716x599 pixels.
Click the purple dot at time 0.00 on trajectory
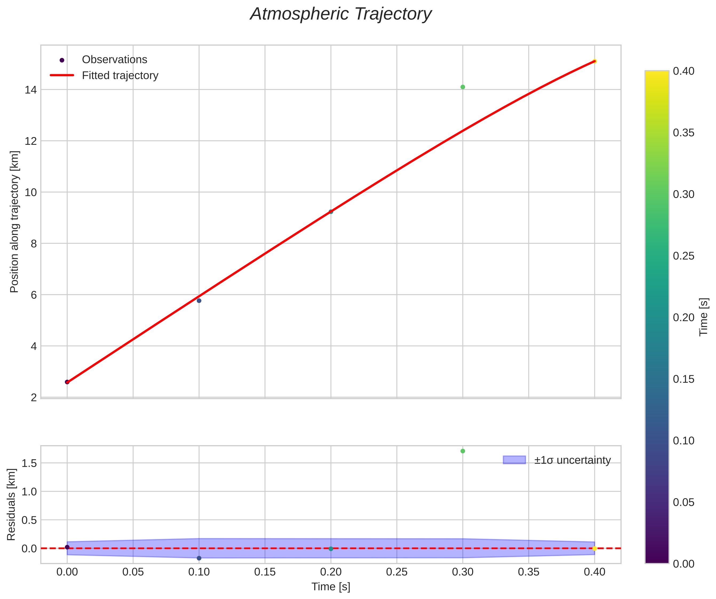[x=67, y=382]
